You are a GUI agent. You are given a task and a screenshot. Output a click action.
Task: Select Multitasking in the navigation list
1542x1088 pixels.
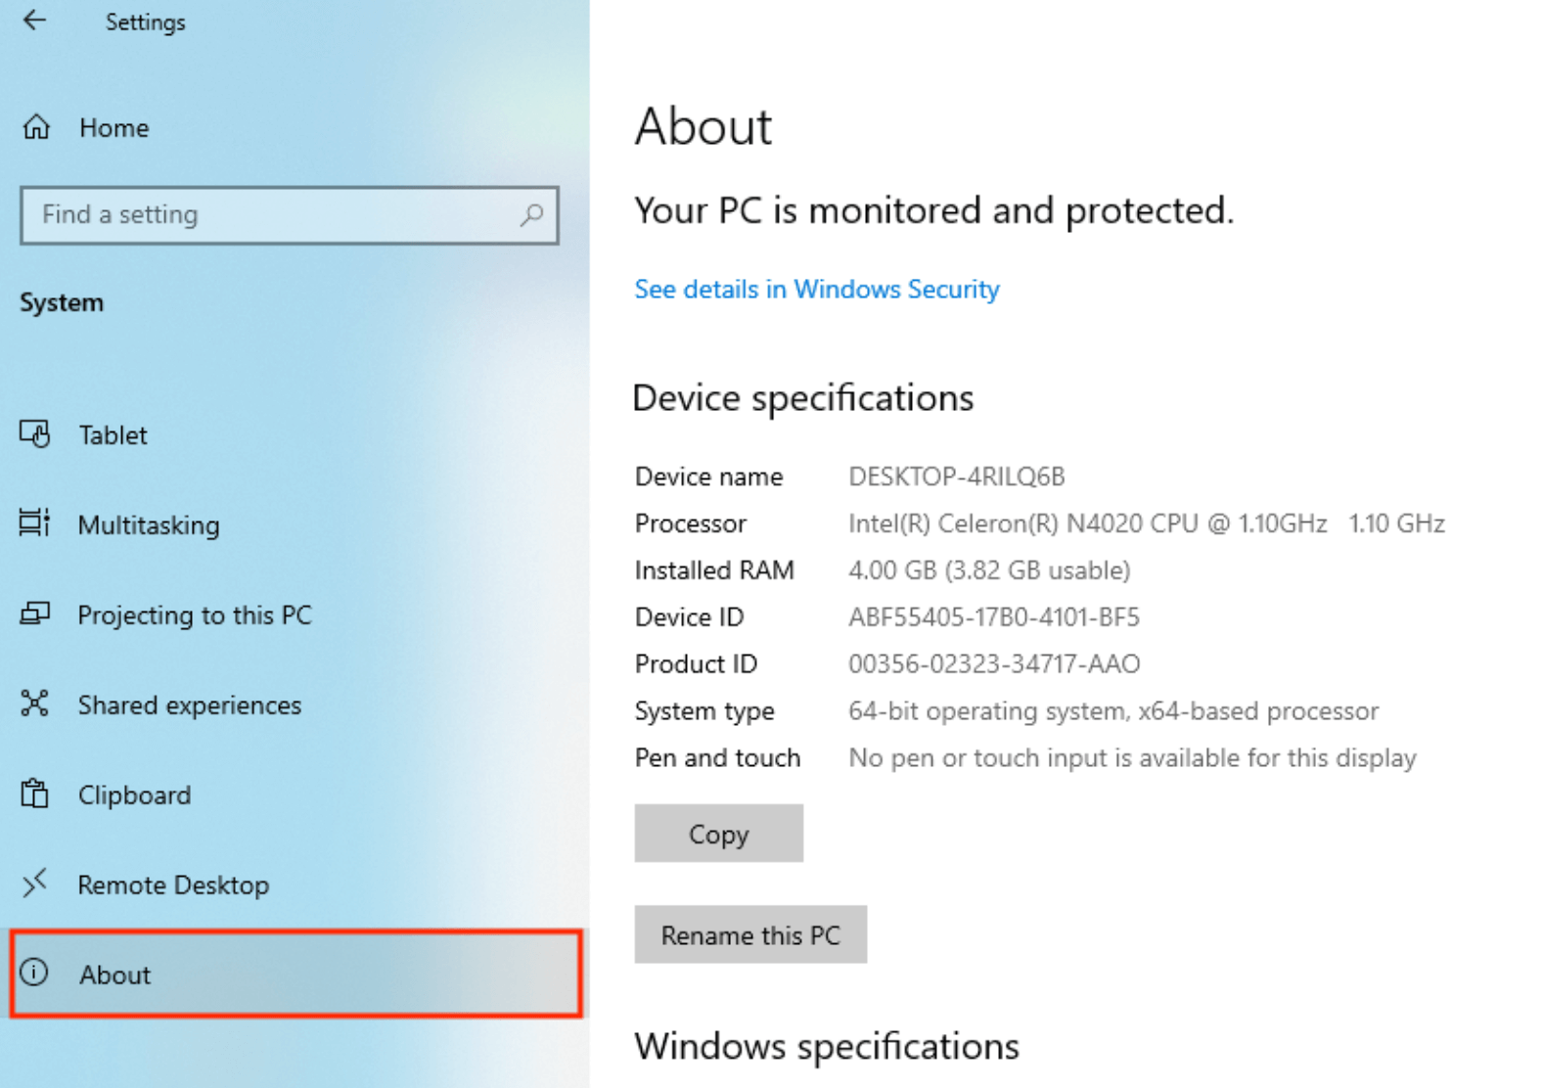coord(147,524)
